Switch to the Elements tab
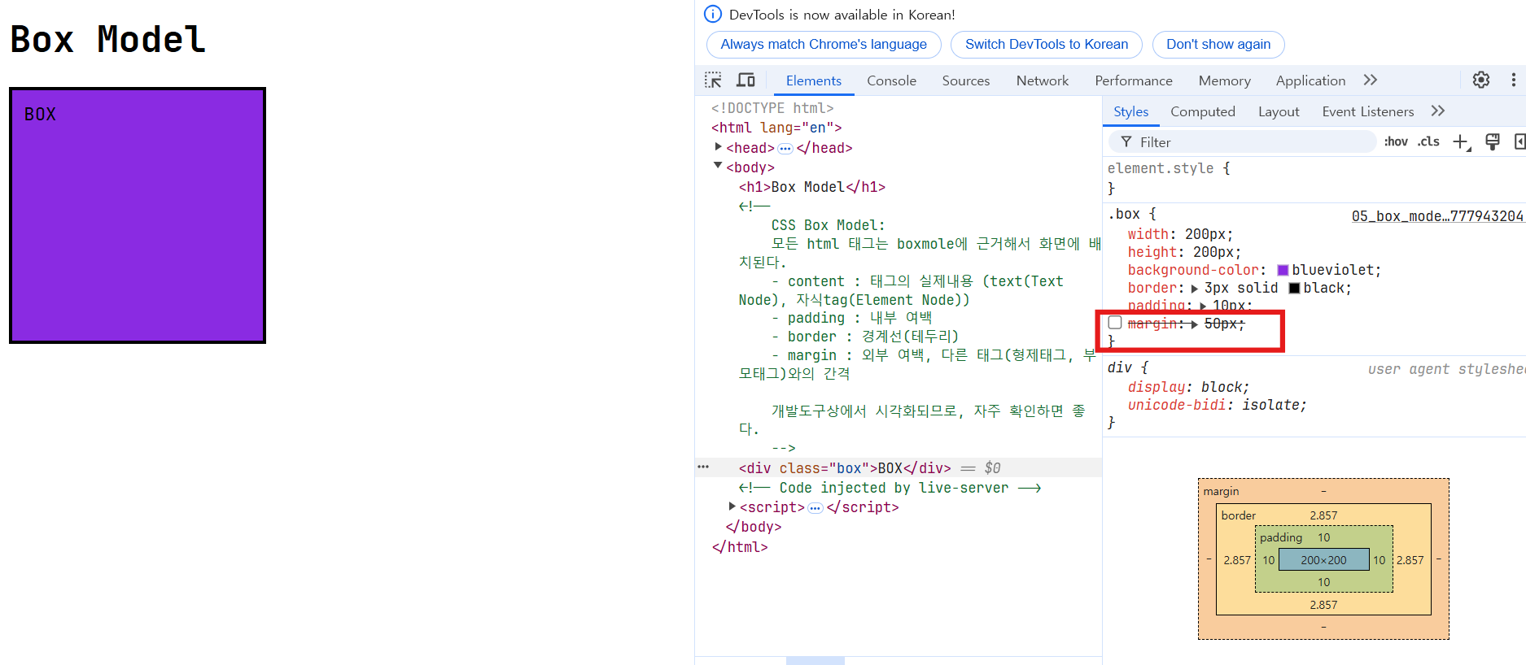The image size is (1526, 665). (x=813, y=80)
